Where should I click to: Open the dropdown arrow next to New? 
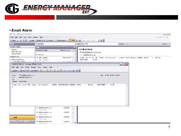(x=17, y=41)
